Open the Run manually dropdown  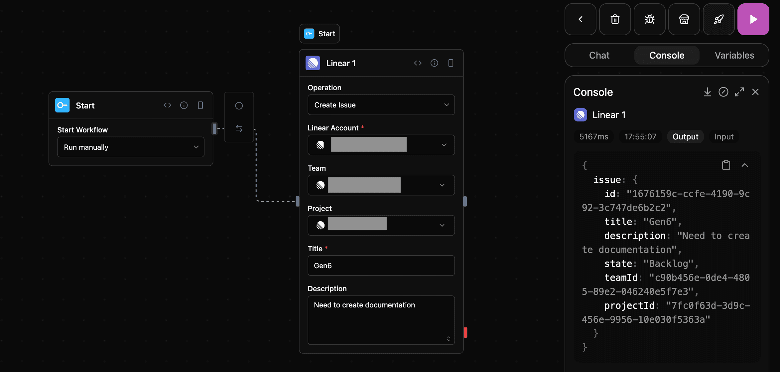tap(131, 147)
